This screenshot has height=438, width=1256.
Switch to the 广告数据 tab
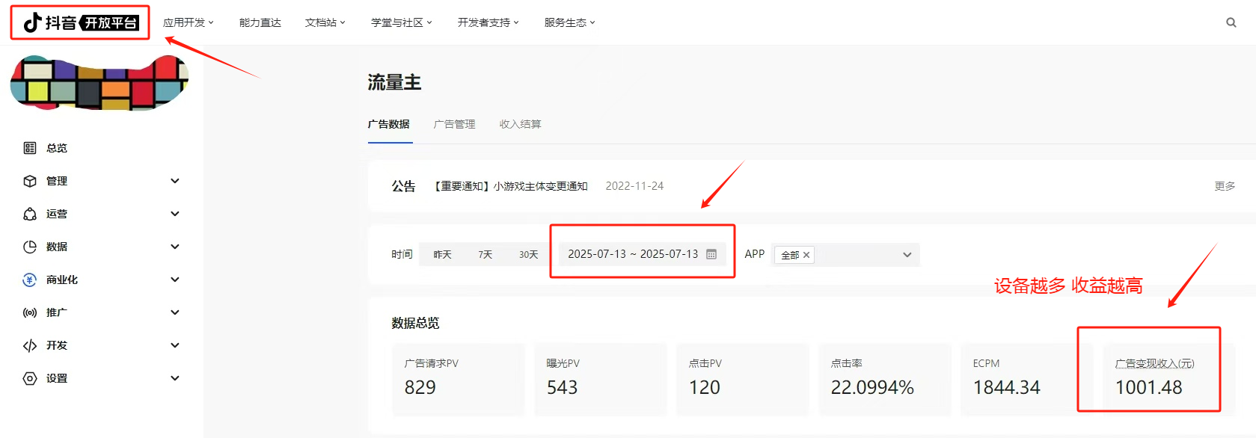[389, 124]
